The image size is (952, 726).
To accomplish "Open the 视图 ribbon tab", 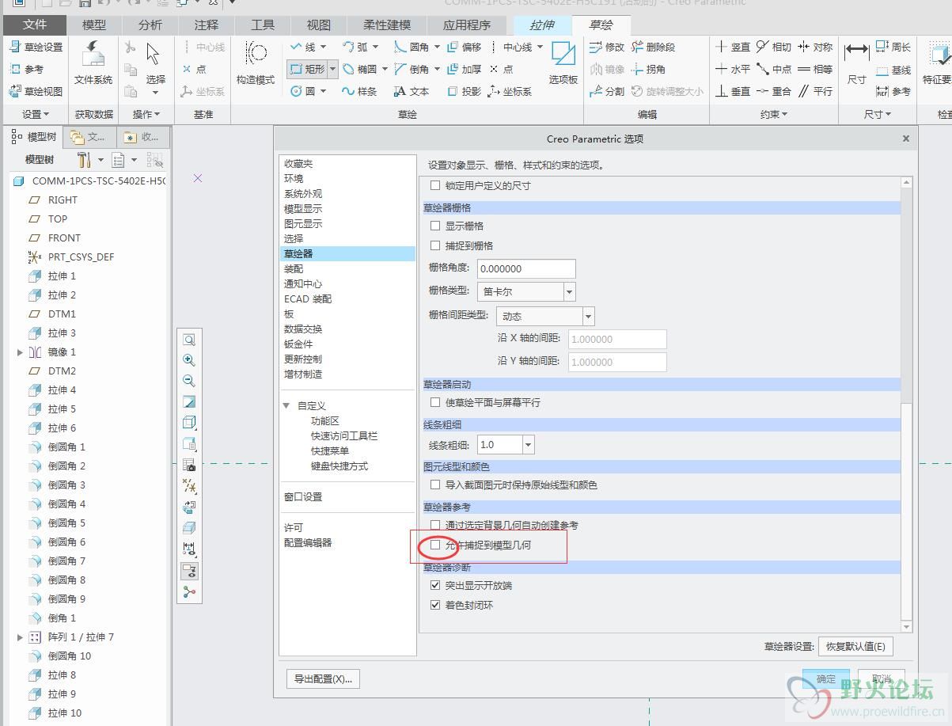I will [x=319, y=25].
